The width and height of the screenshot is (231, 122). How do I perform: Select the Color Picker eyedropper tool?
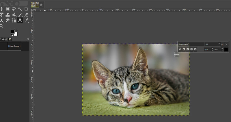pyautogui.click(x=26, y=20)
